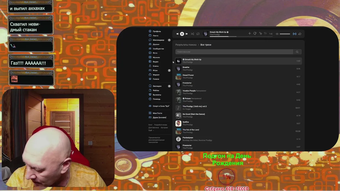Viewport: 340px width, 191px height.
Task: Click Применяются рекомендательные технологии notice
Action: pos(156,140)
